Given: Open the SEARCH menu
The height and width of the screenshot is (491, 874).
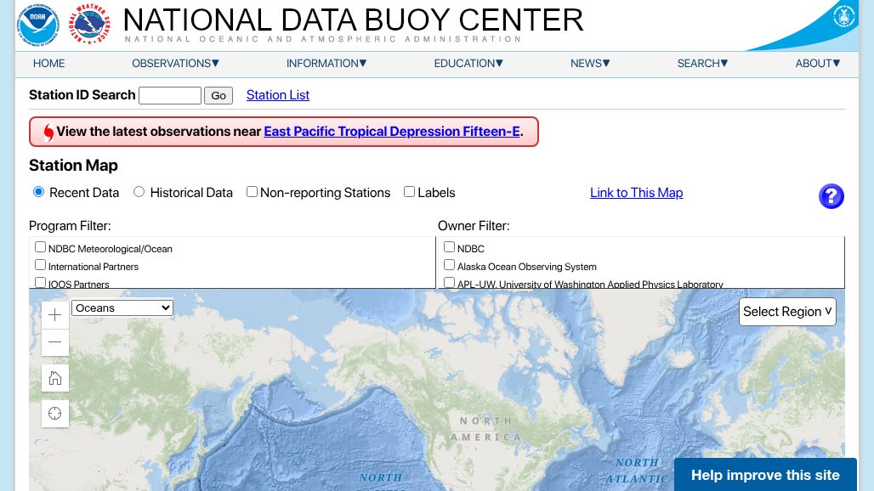Looking at the screenshot, I should (x=703, y=64).
